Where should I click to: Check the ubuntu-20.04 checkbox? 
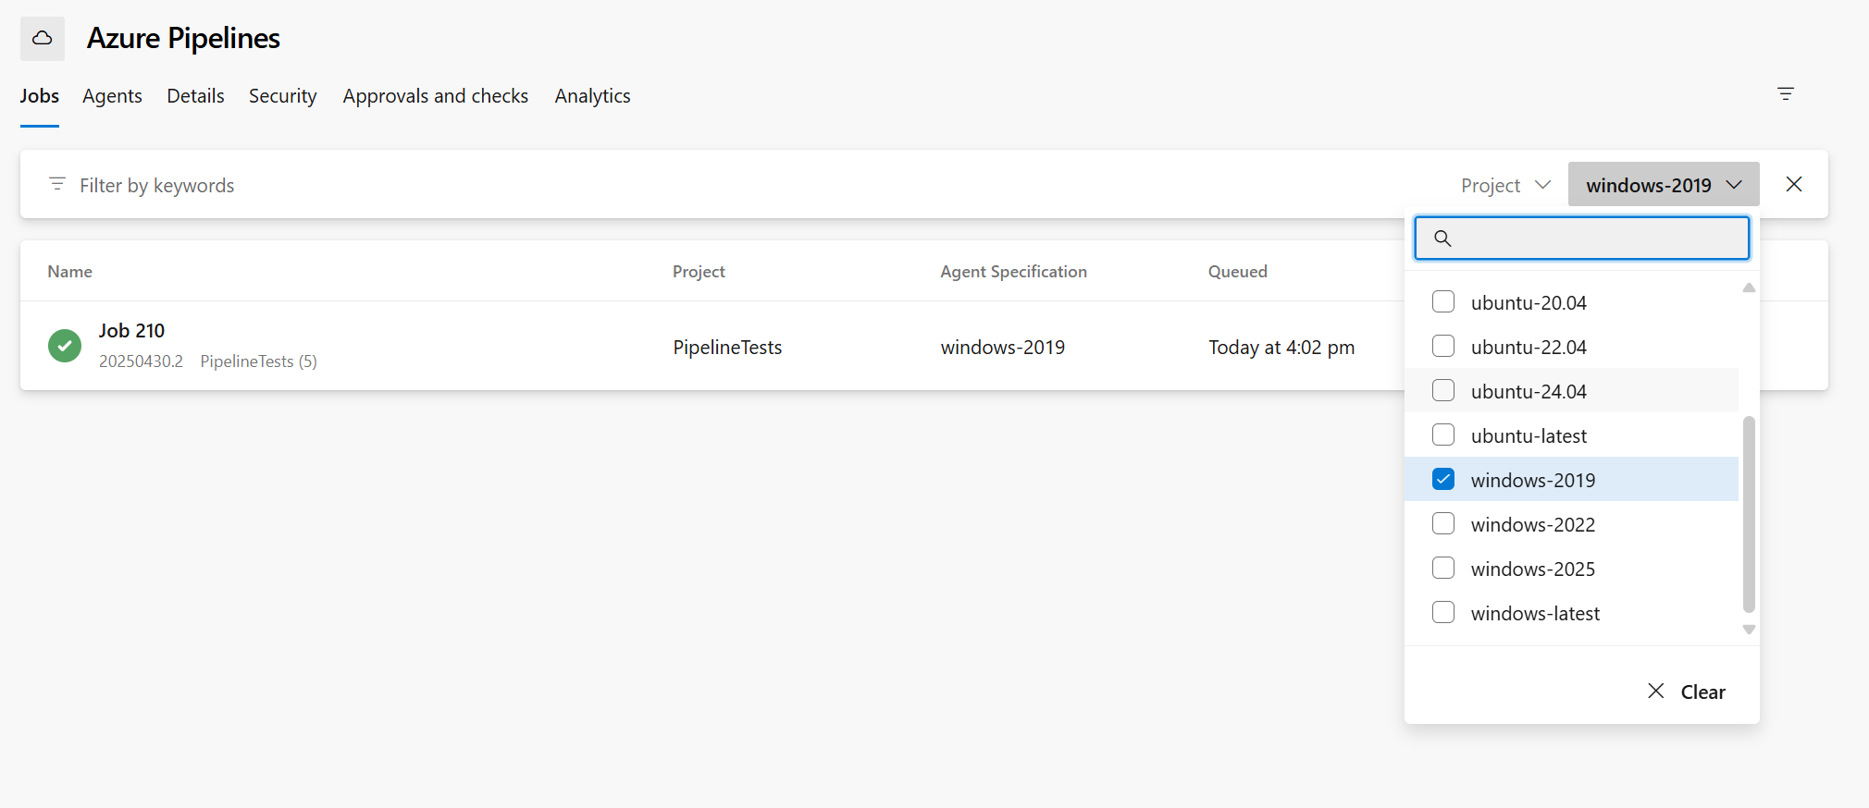coord(1443,302)
